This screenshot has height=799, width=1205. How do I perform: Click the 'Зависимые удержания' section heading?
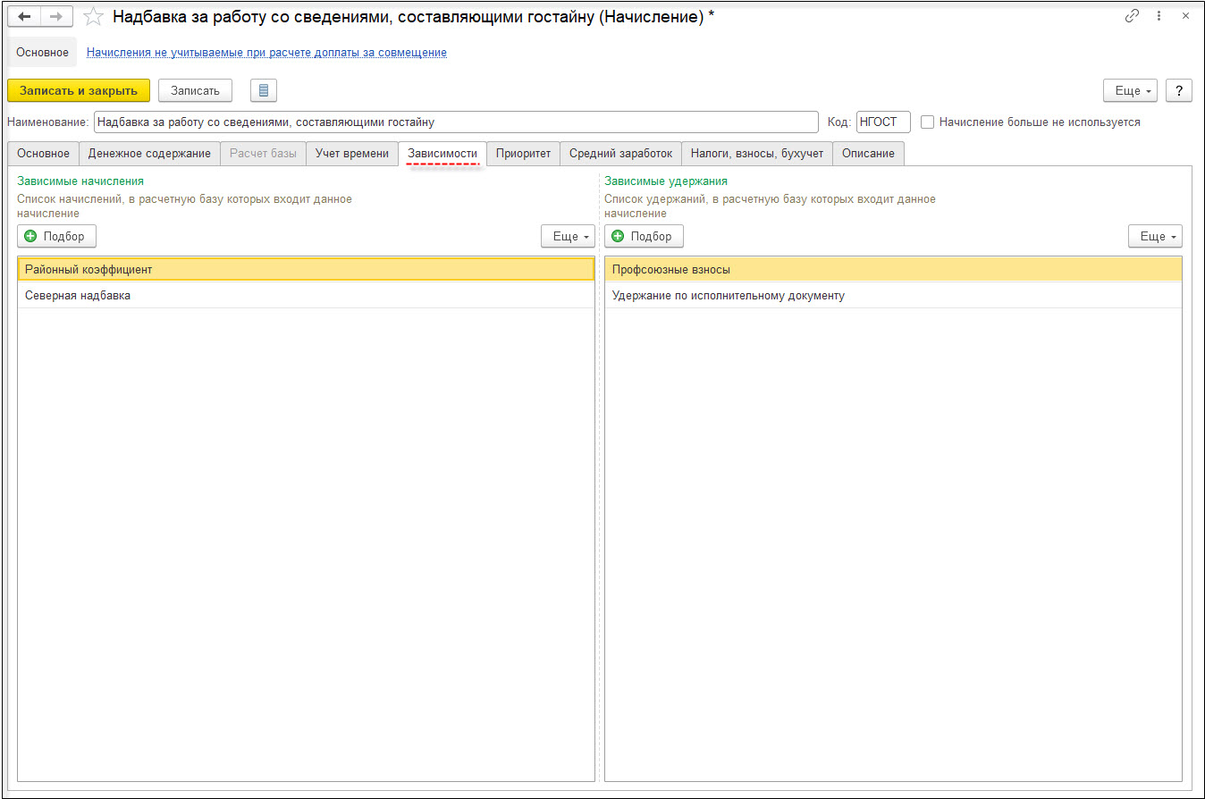pyautogui.click(x=666, y=181)
